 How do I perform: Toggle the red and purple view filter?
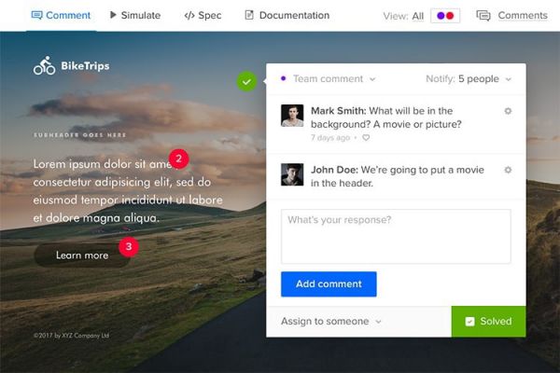444,16
